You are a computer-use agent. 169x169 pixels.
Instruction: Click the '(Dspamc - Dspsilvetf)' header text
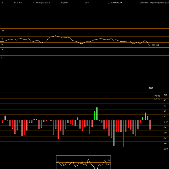(x=149, y=3)
